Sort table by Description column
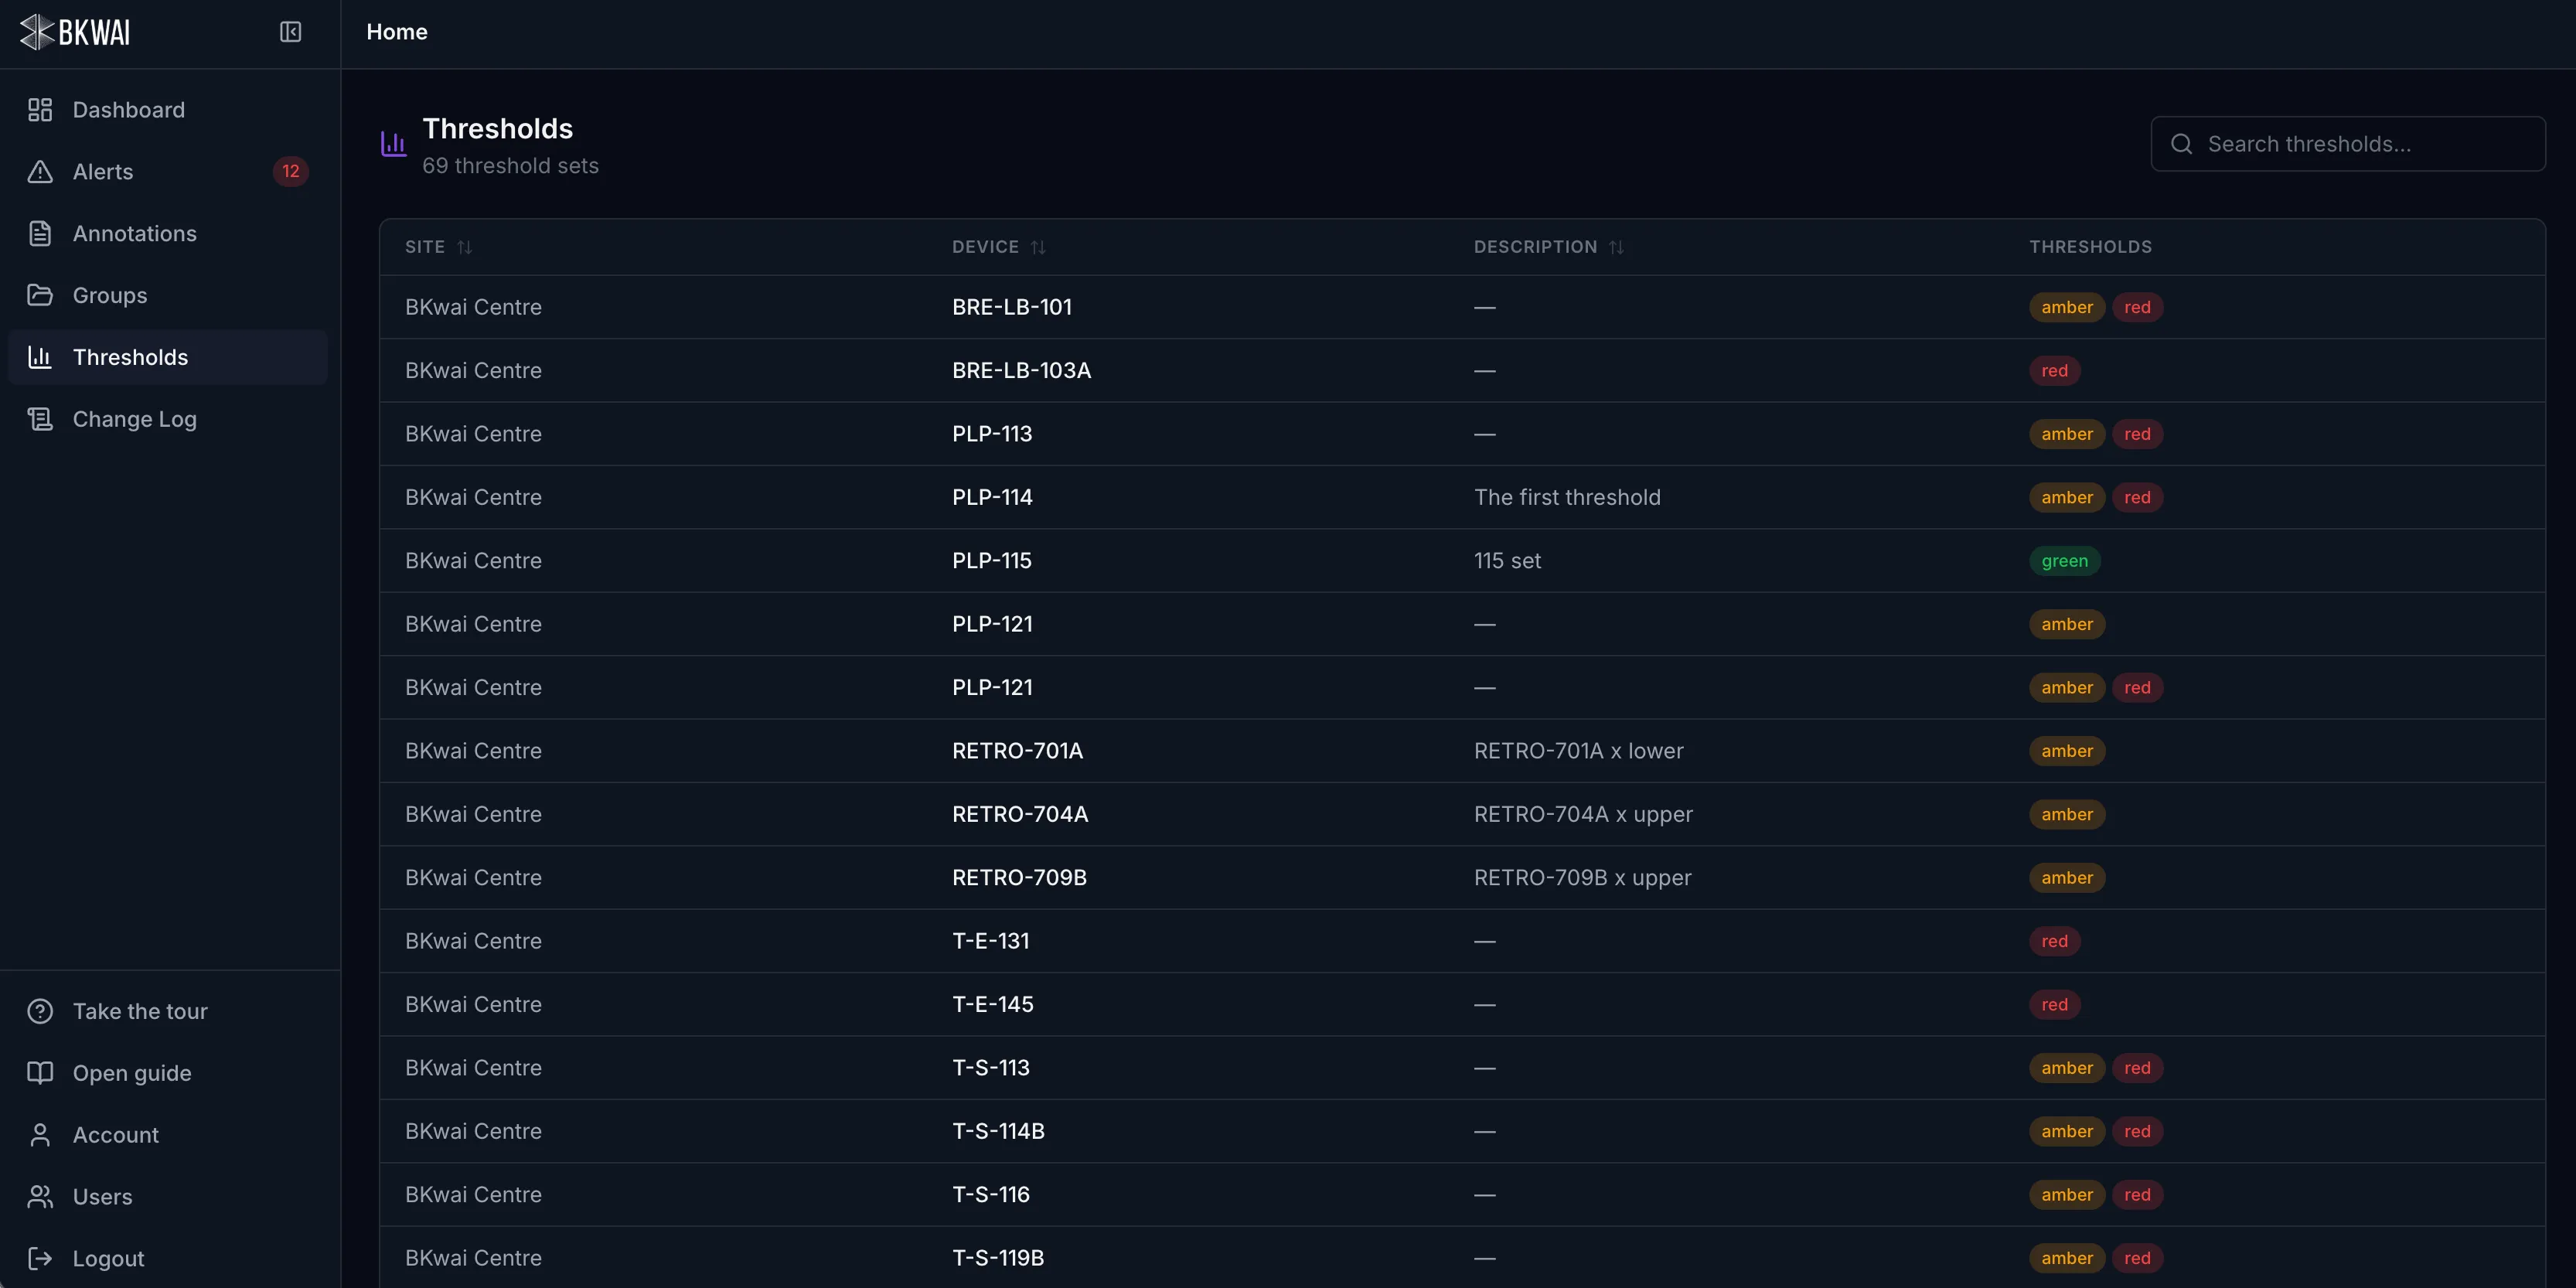2576x1288 pixels. point(1548,247)
